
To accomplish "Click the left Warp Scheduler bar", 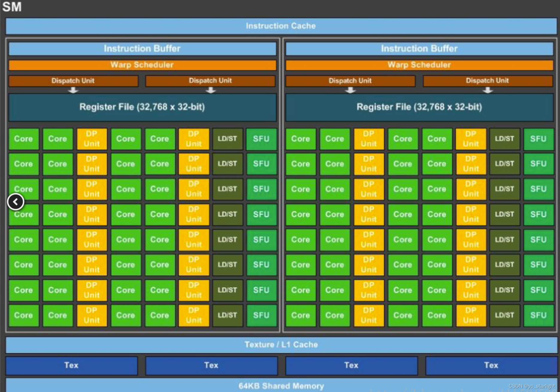I will (142, 65).
